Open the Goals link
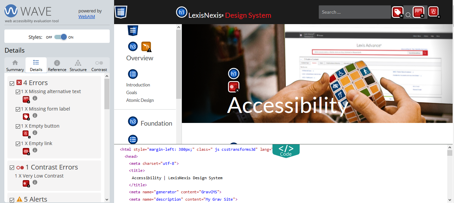The width and height of the screenshot is (454, 203). click(132, 92)
